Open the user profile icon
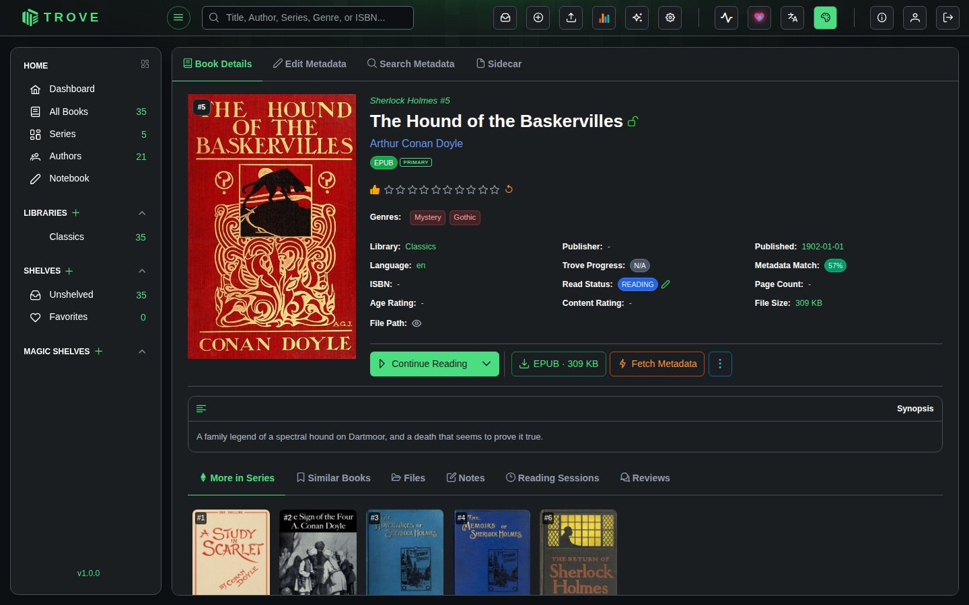Screen dimensions: 969x605 click(x=915, y=17)
